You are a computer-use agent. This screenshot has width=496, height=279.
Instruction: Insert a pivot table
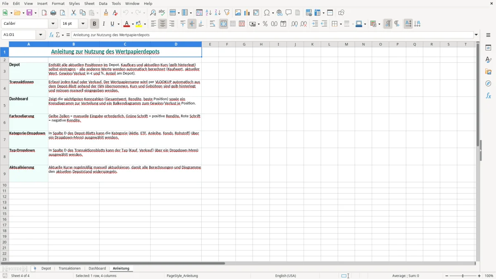[256, 13]
